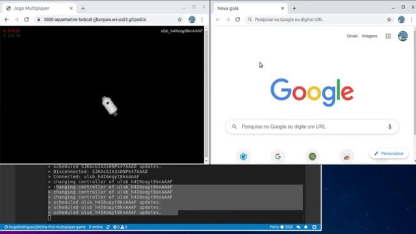
Task: Click the 'Disconnected: SJKAcbIA3s0NPk47AAAD' terminal line
Action: [97, 172]
